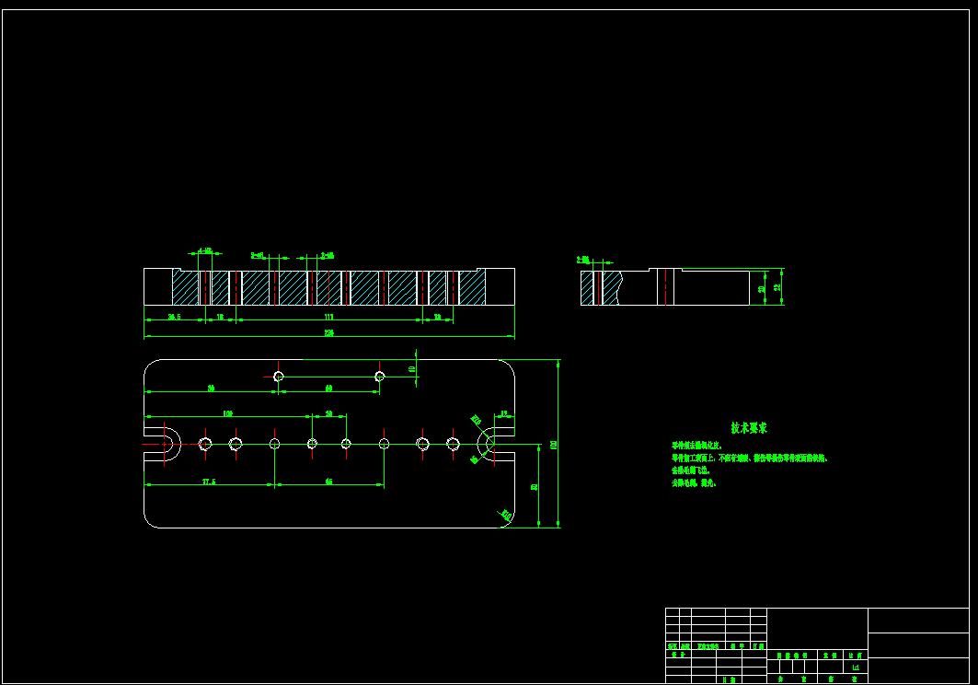Click the left upper hole circle in plan view
This screenshot has height=685, width=978.
point(279,376)
